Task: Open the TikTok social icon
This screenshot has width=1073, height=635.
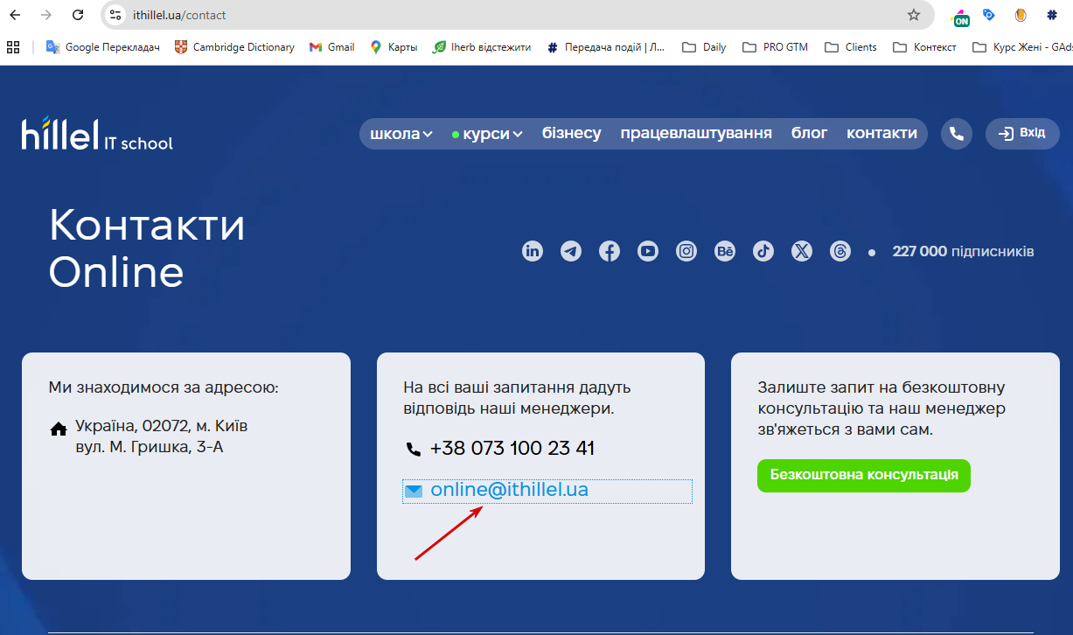Action: pos(763,252)
